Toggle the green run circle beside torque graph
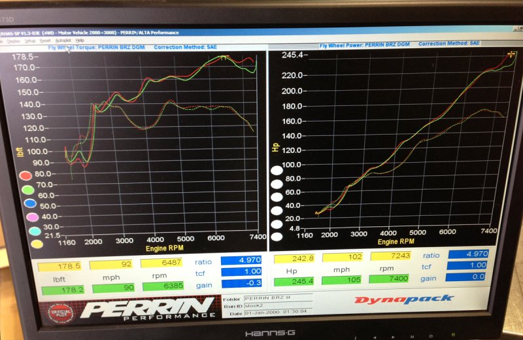Screen dimensions: 523x340 click(27, 190)
